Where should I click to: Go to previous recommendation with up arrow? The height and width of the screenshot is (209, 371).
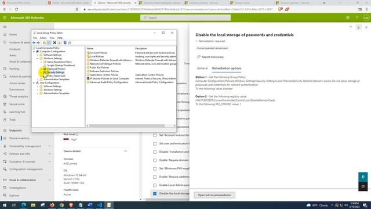coord(351,27)
